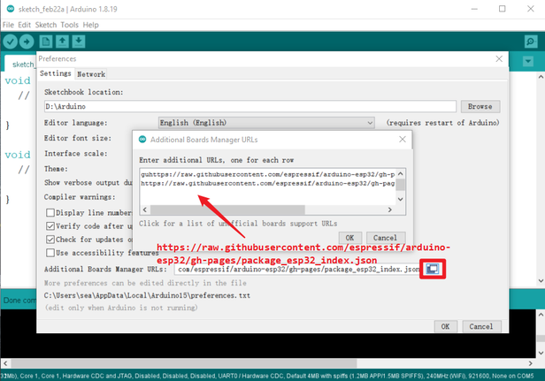Image resolution: width=545 pixels, height=381 pixels.
Task: Toggle Use accessibility features checkbox
Action: click(50, 253)
